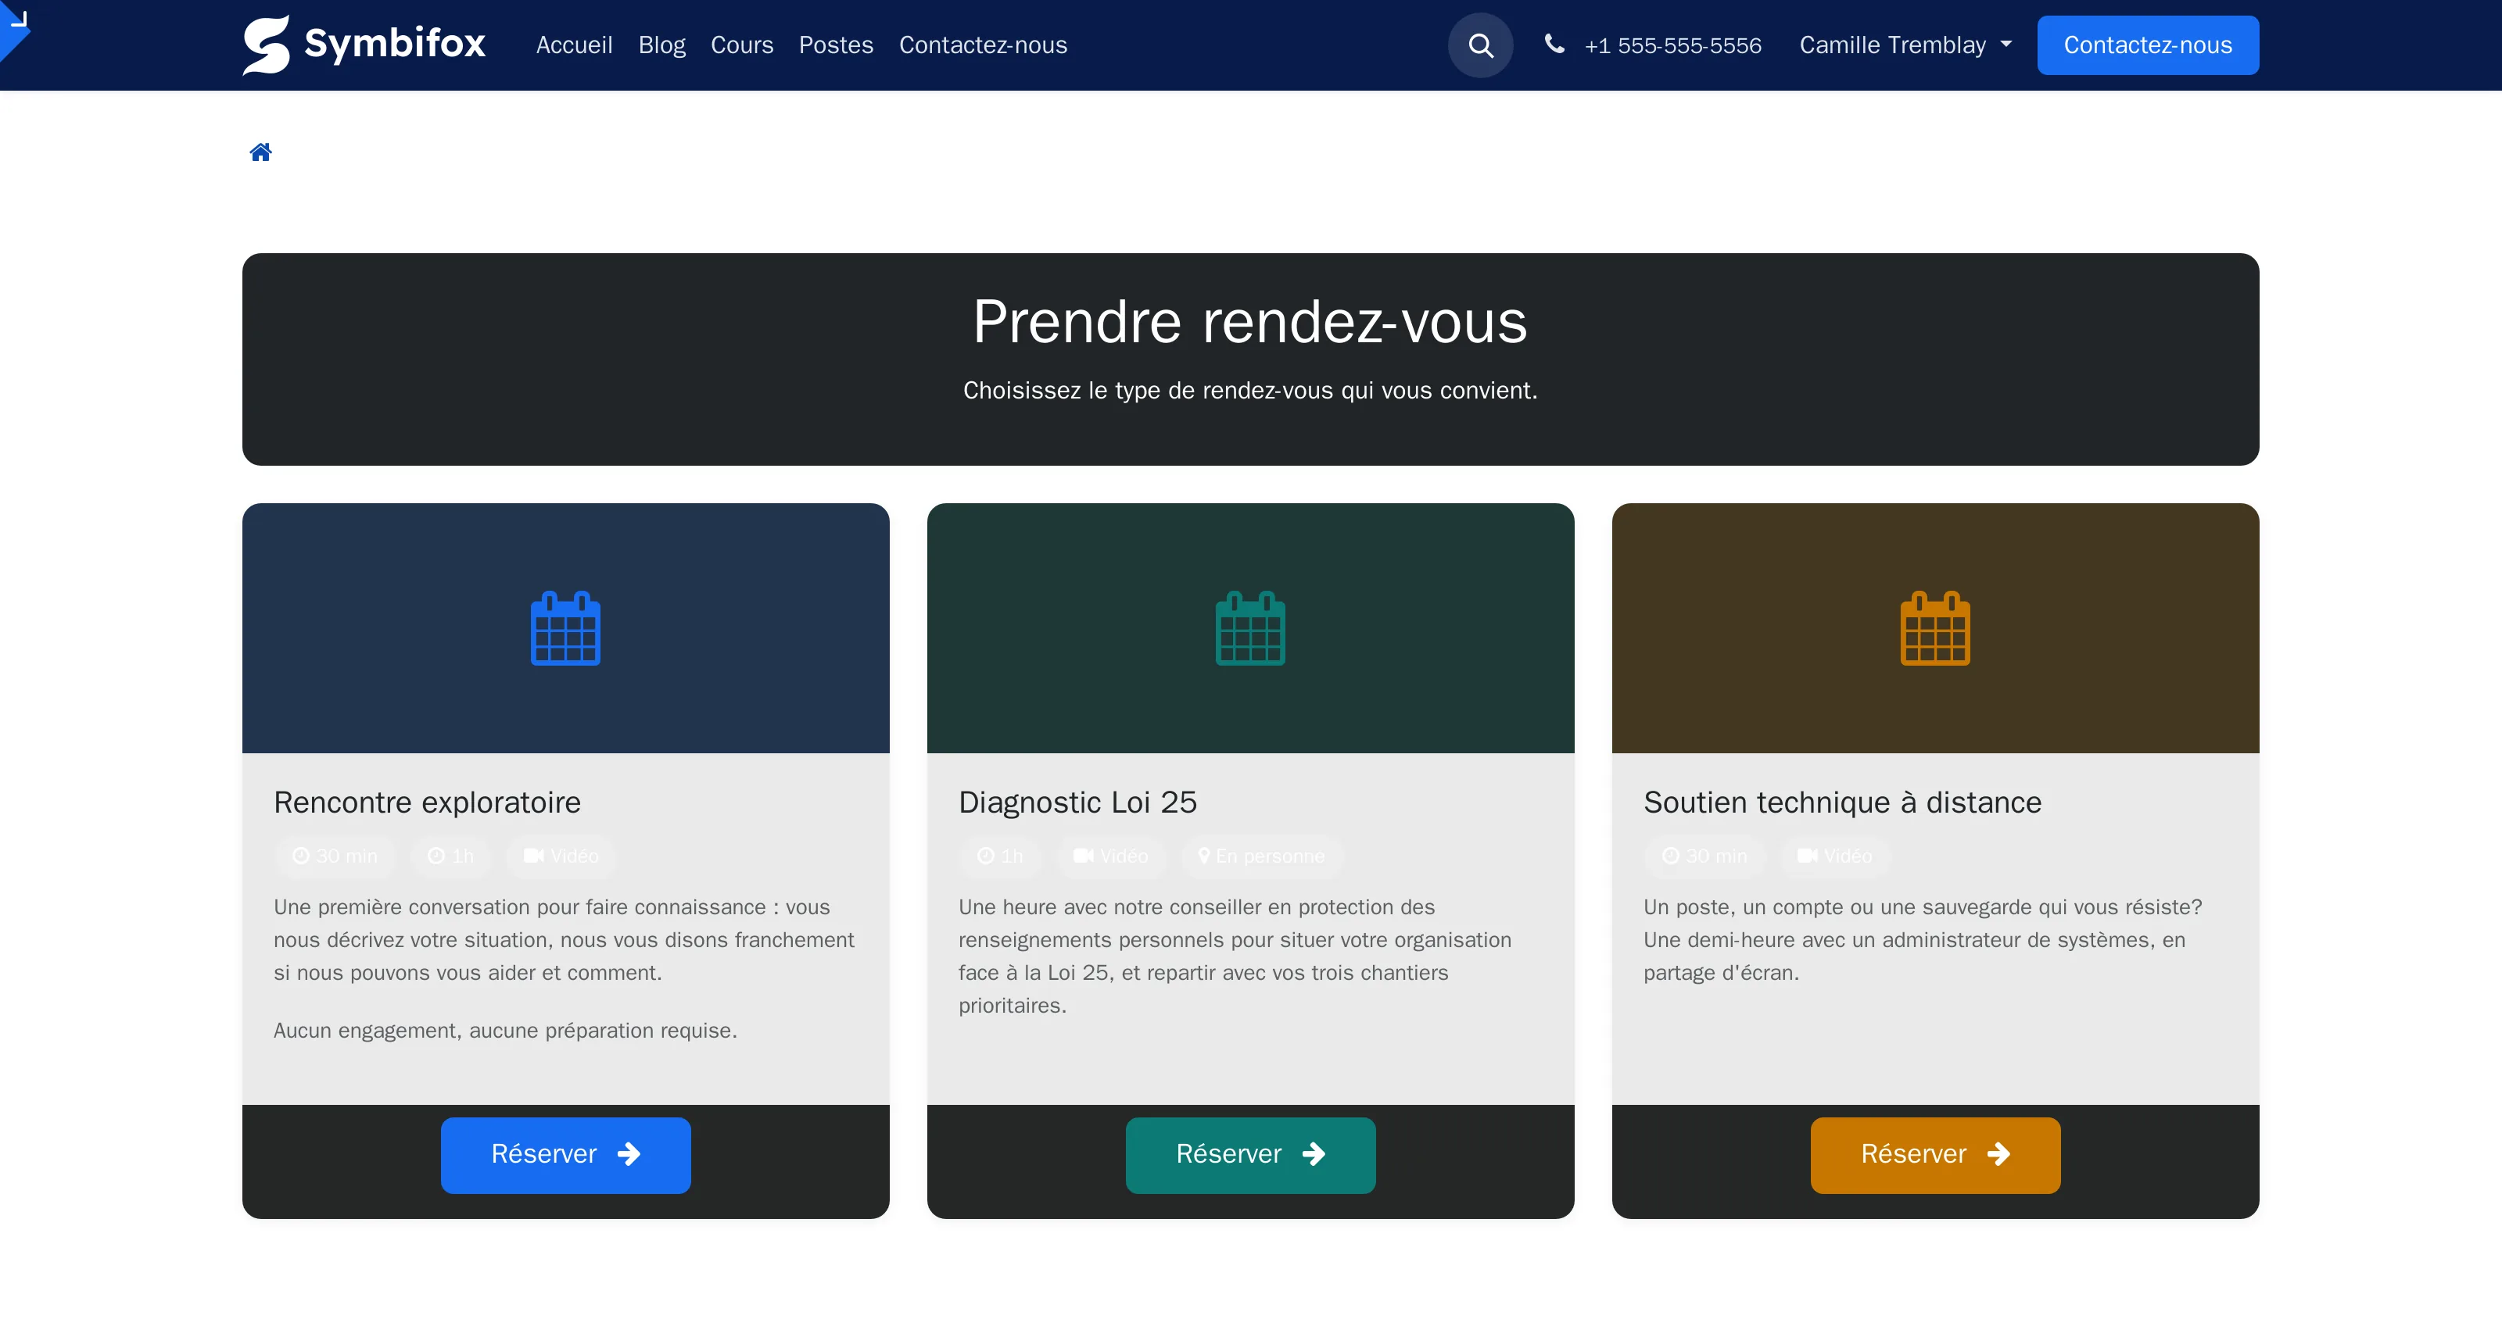Image resolution: width=2502 pixels, height=1344 pixels.
Task: Open Contactez-nous in the navigation menu
Action: tap(983, 45)
